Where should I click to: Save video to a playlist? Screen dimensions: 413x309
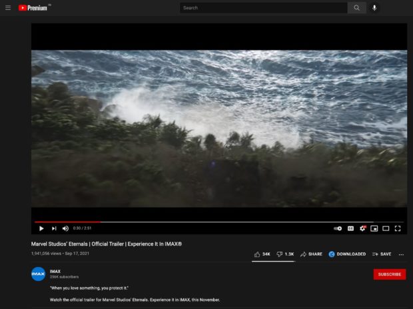(382, 254)
